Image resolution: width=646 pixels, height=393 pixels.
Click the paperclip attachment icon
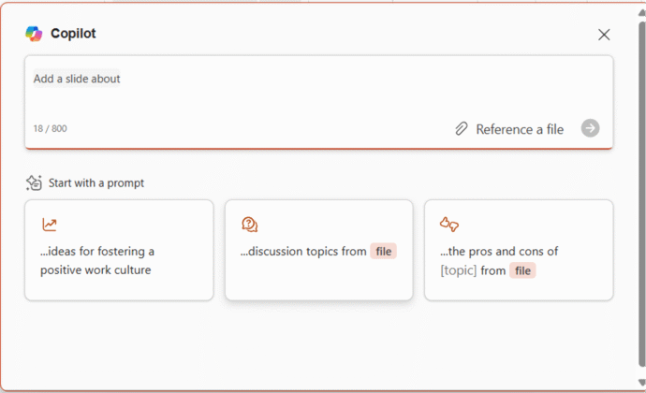point(462,129)
